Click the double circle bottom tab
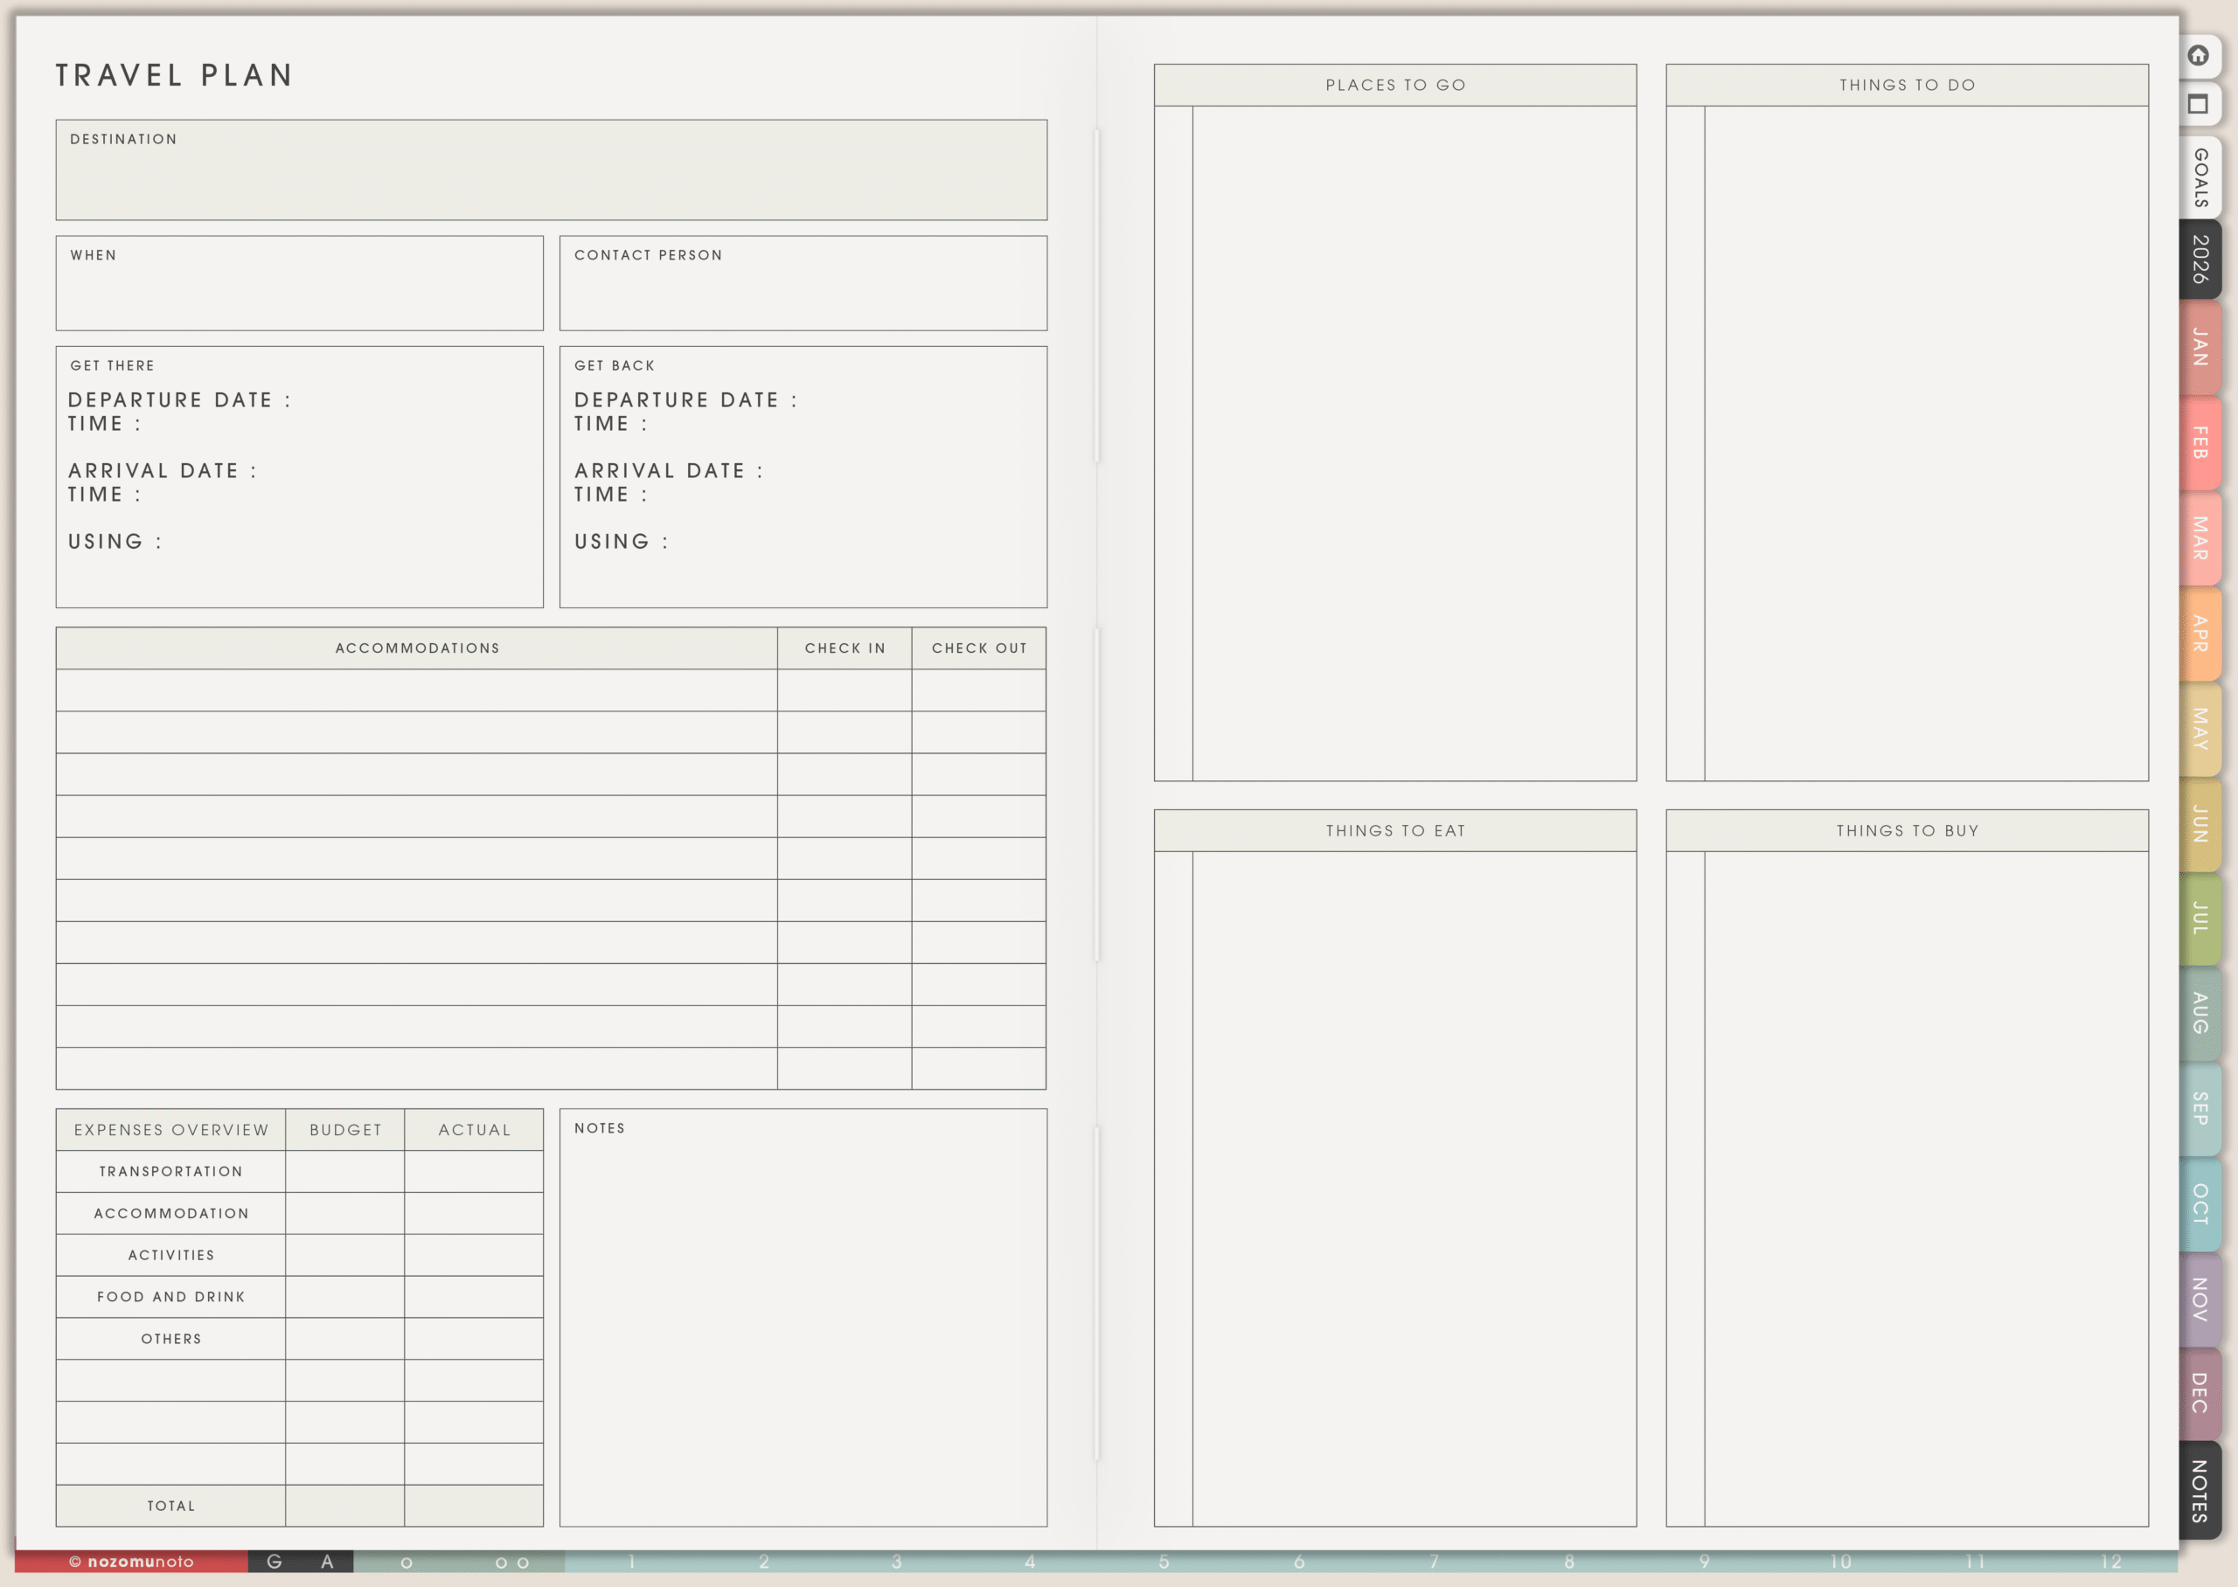This screenshot has height=1587, width=2238. click(512, 1563)
